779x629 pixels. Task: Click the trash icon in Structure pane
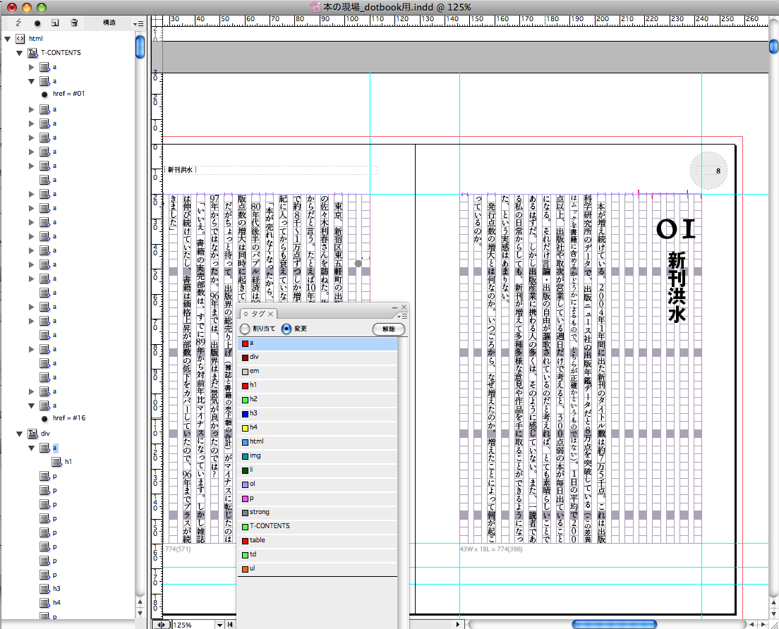[x=74, y=23]
